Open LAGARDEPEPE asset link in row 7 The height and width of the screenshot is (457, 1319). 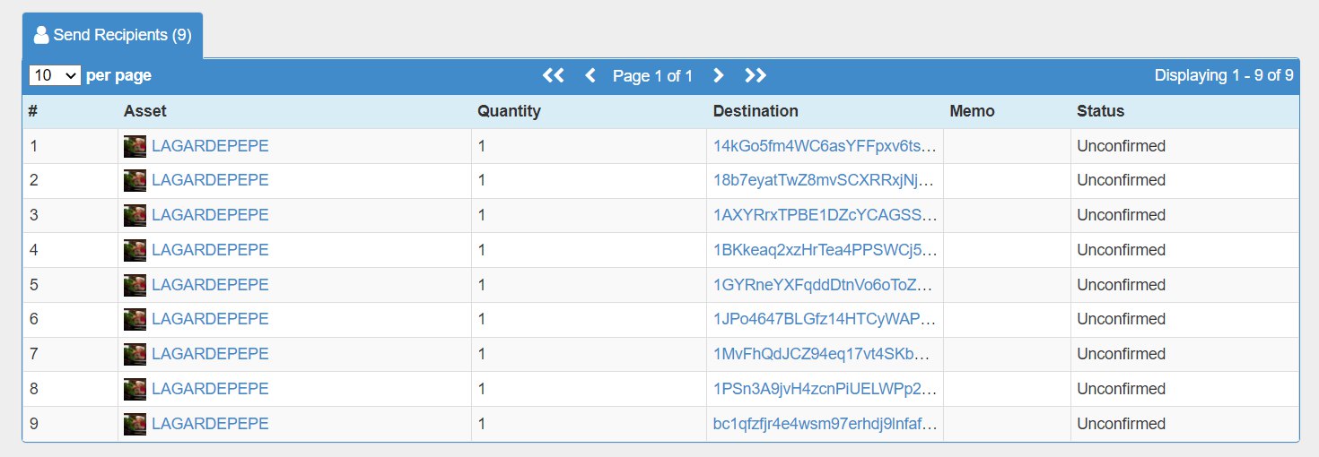pos(210,354)
